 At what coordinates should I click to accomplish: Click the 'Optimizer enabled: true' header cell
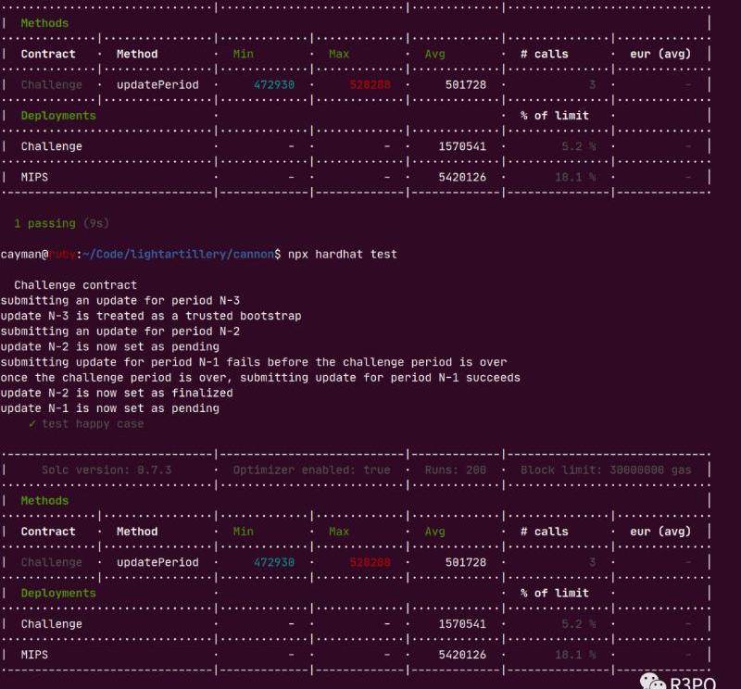pos(311,470)
